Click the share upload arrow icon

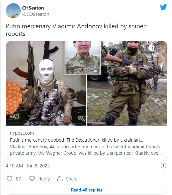(x=60, y=179)
